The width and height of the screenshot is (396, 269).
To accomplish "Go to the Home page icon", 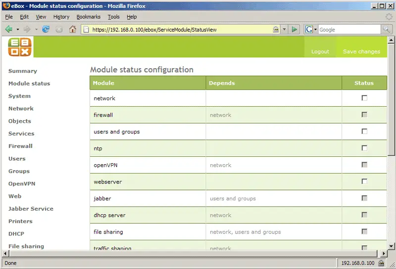I will (x=72, y=29).
